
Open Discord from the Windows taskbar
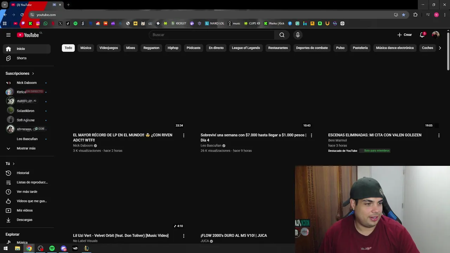(64, 248)
